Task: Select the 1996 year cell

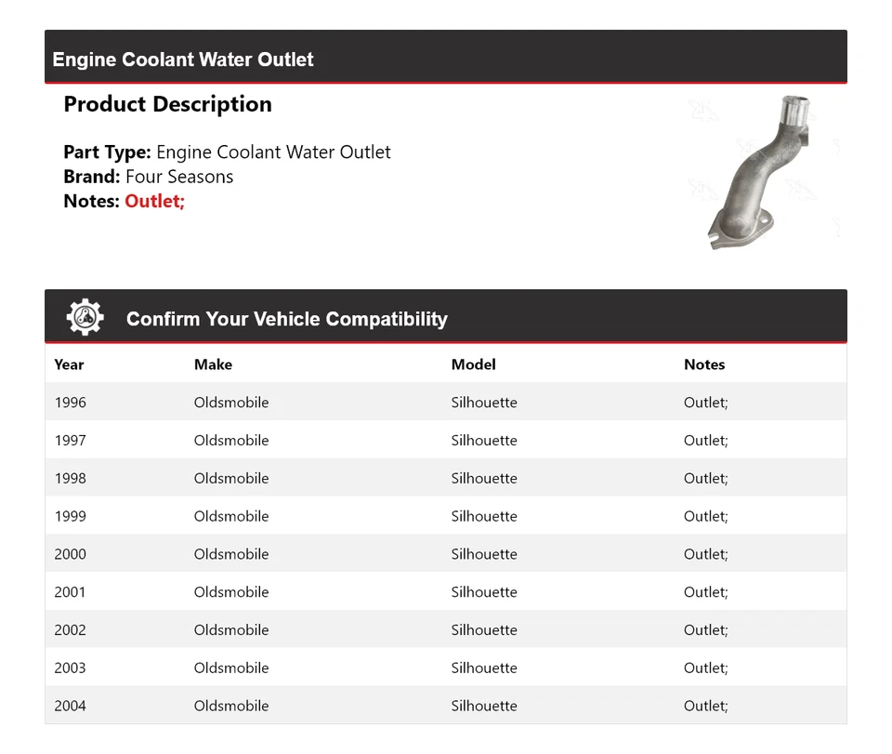Action: click(71, 403)
